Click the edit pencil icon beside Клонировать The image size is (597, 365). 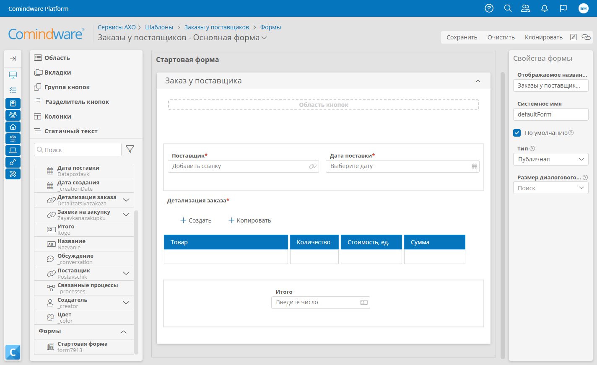pyautogui.click(x=574, y=37)
